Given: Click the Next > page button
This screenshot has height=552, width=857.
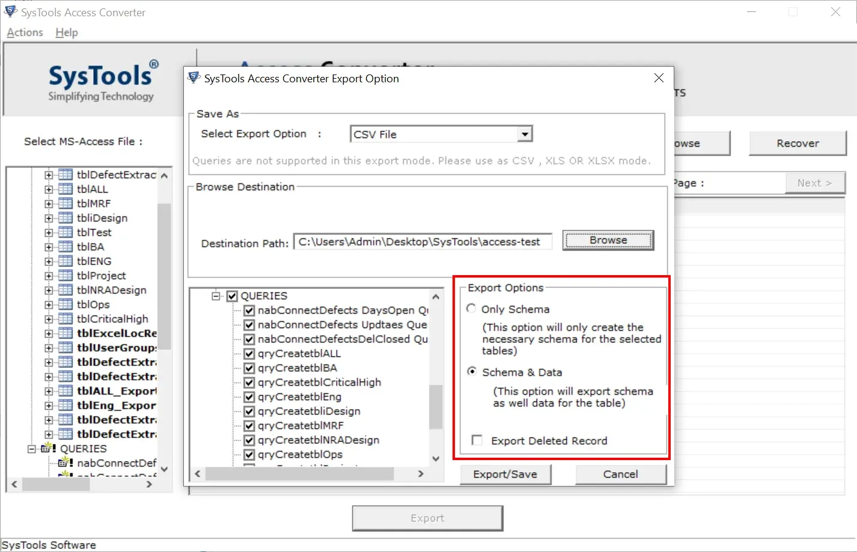Looking at the screenshot, I should pyautogui.click(x=815, y=183).
